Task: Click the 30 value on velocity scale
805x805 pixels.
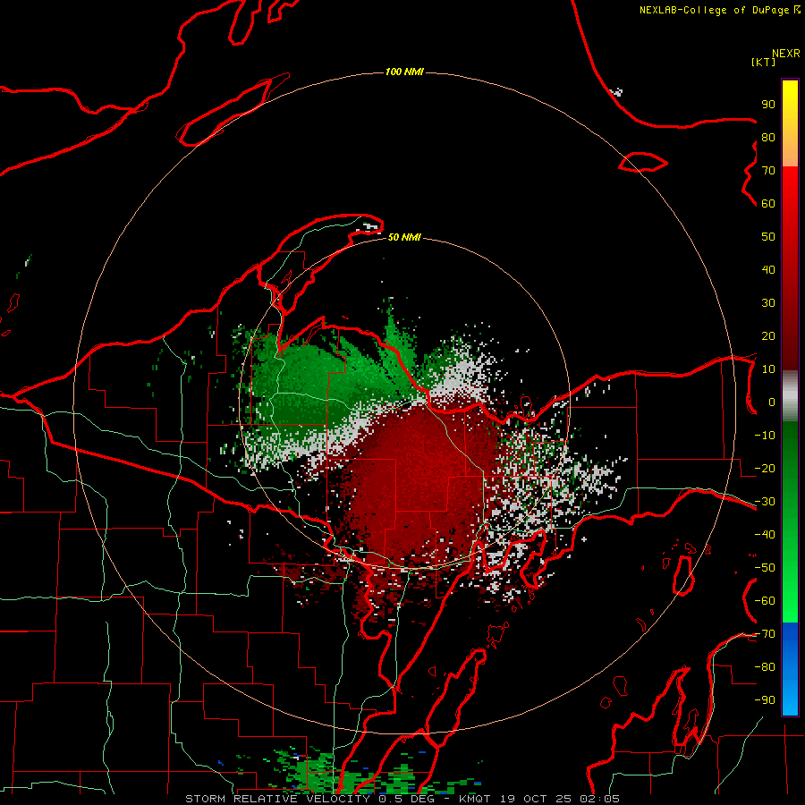Action: 768,303
